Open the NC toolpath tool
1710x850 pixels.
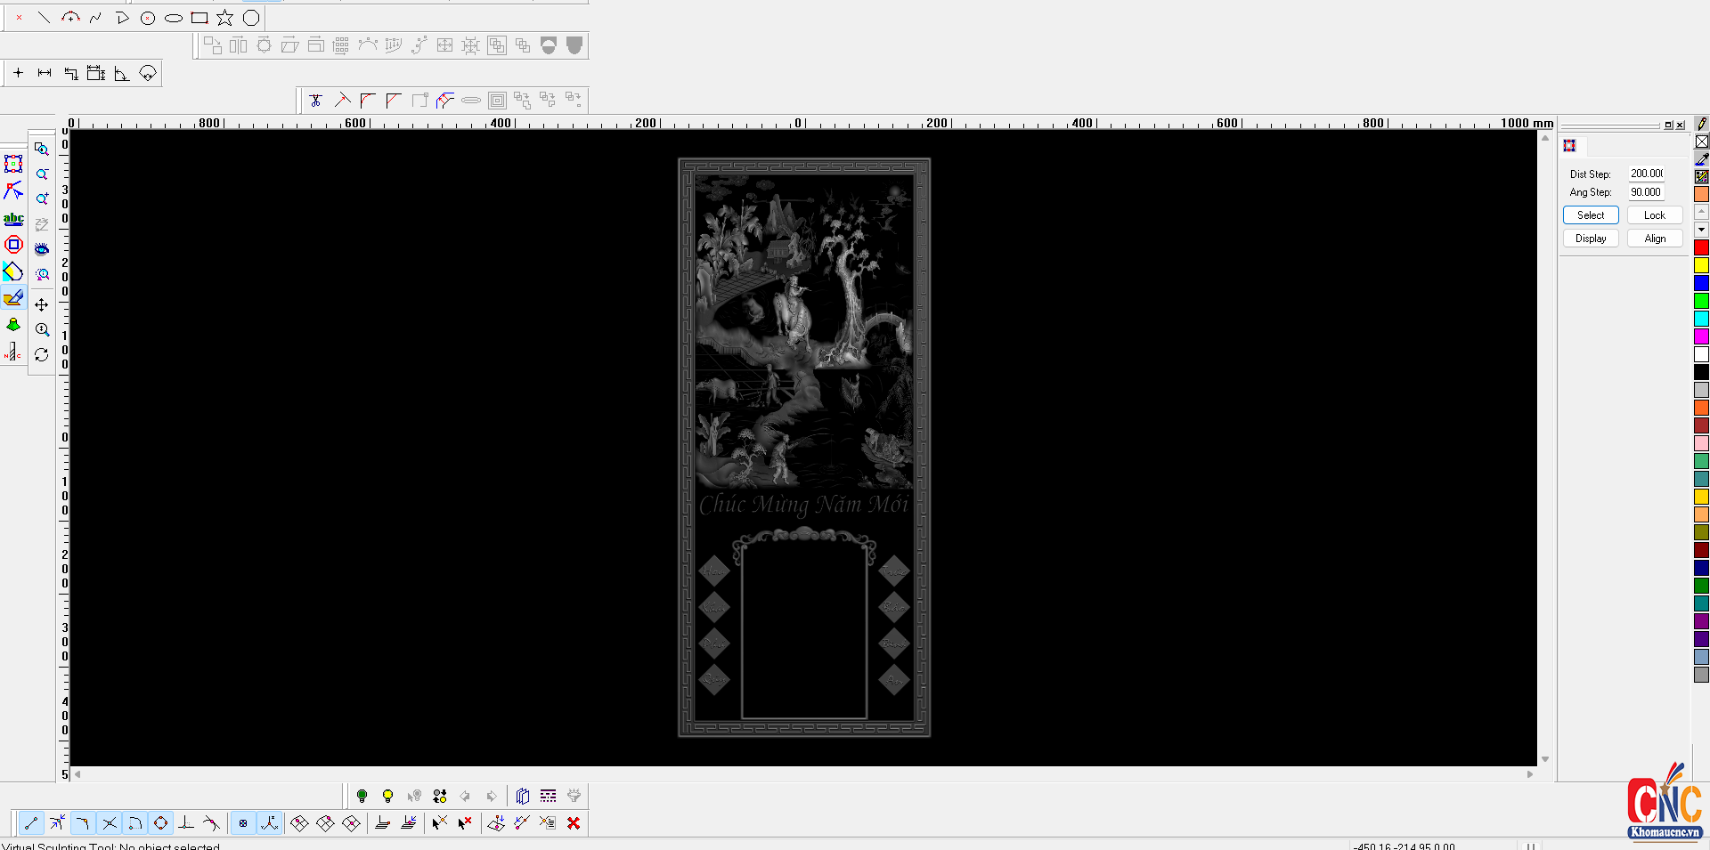pyautogui.click(x=13, y=352)
